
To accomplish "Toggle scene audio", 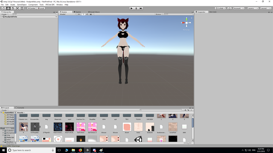I will tap(87, 14).
